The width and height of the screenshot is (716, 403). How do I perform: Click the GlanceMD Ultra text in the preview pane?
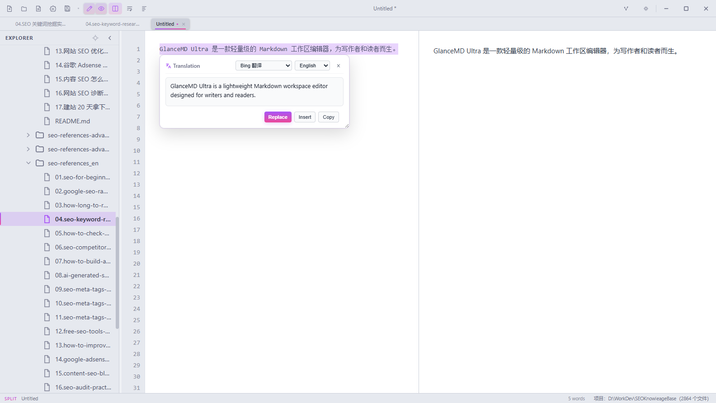[556, 51]
